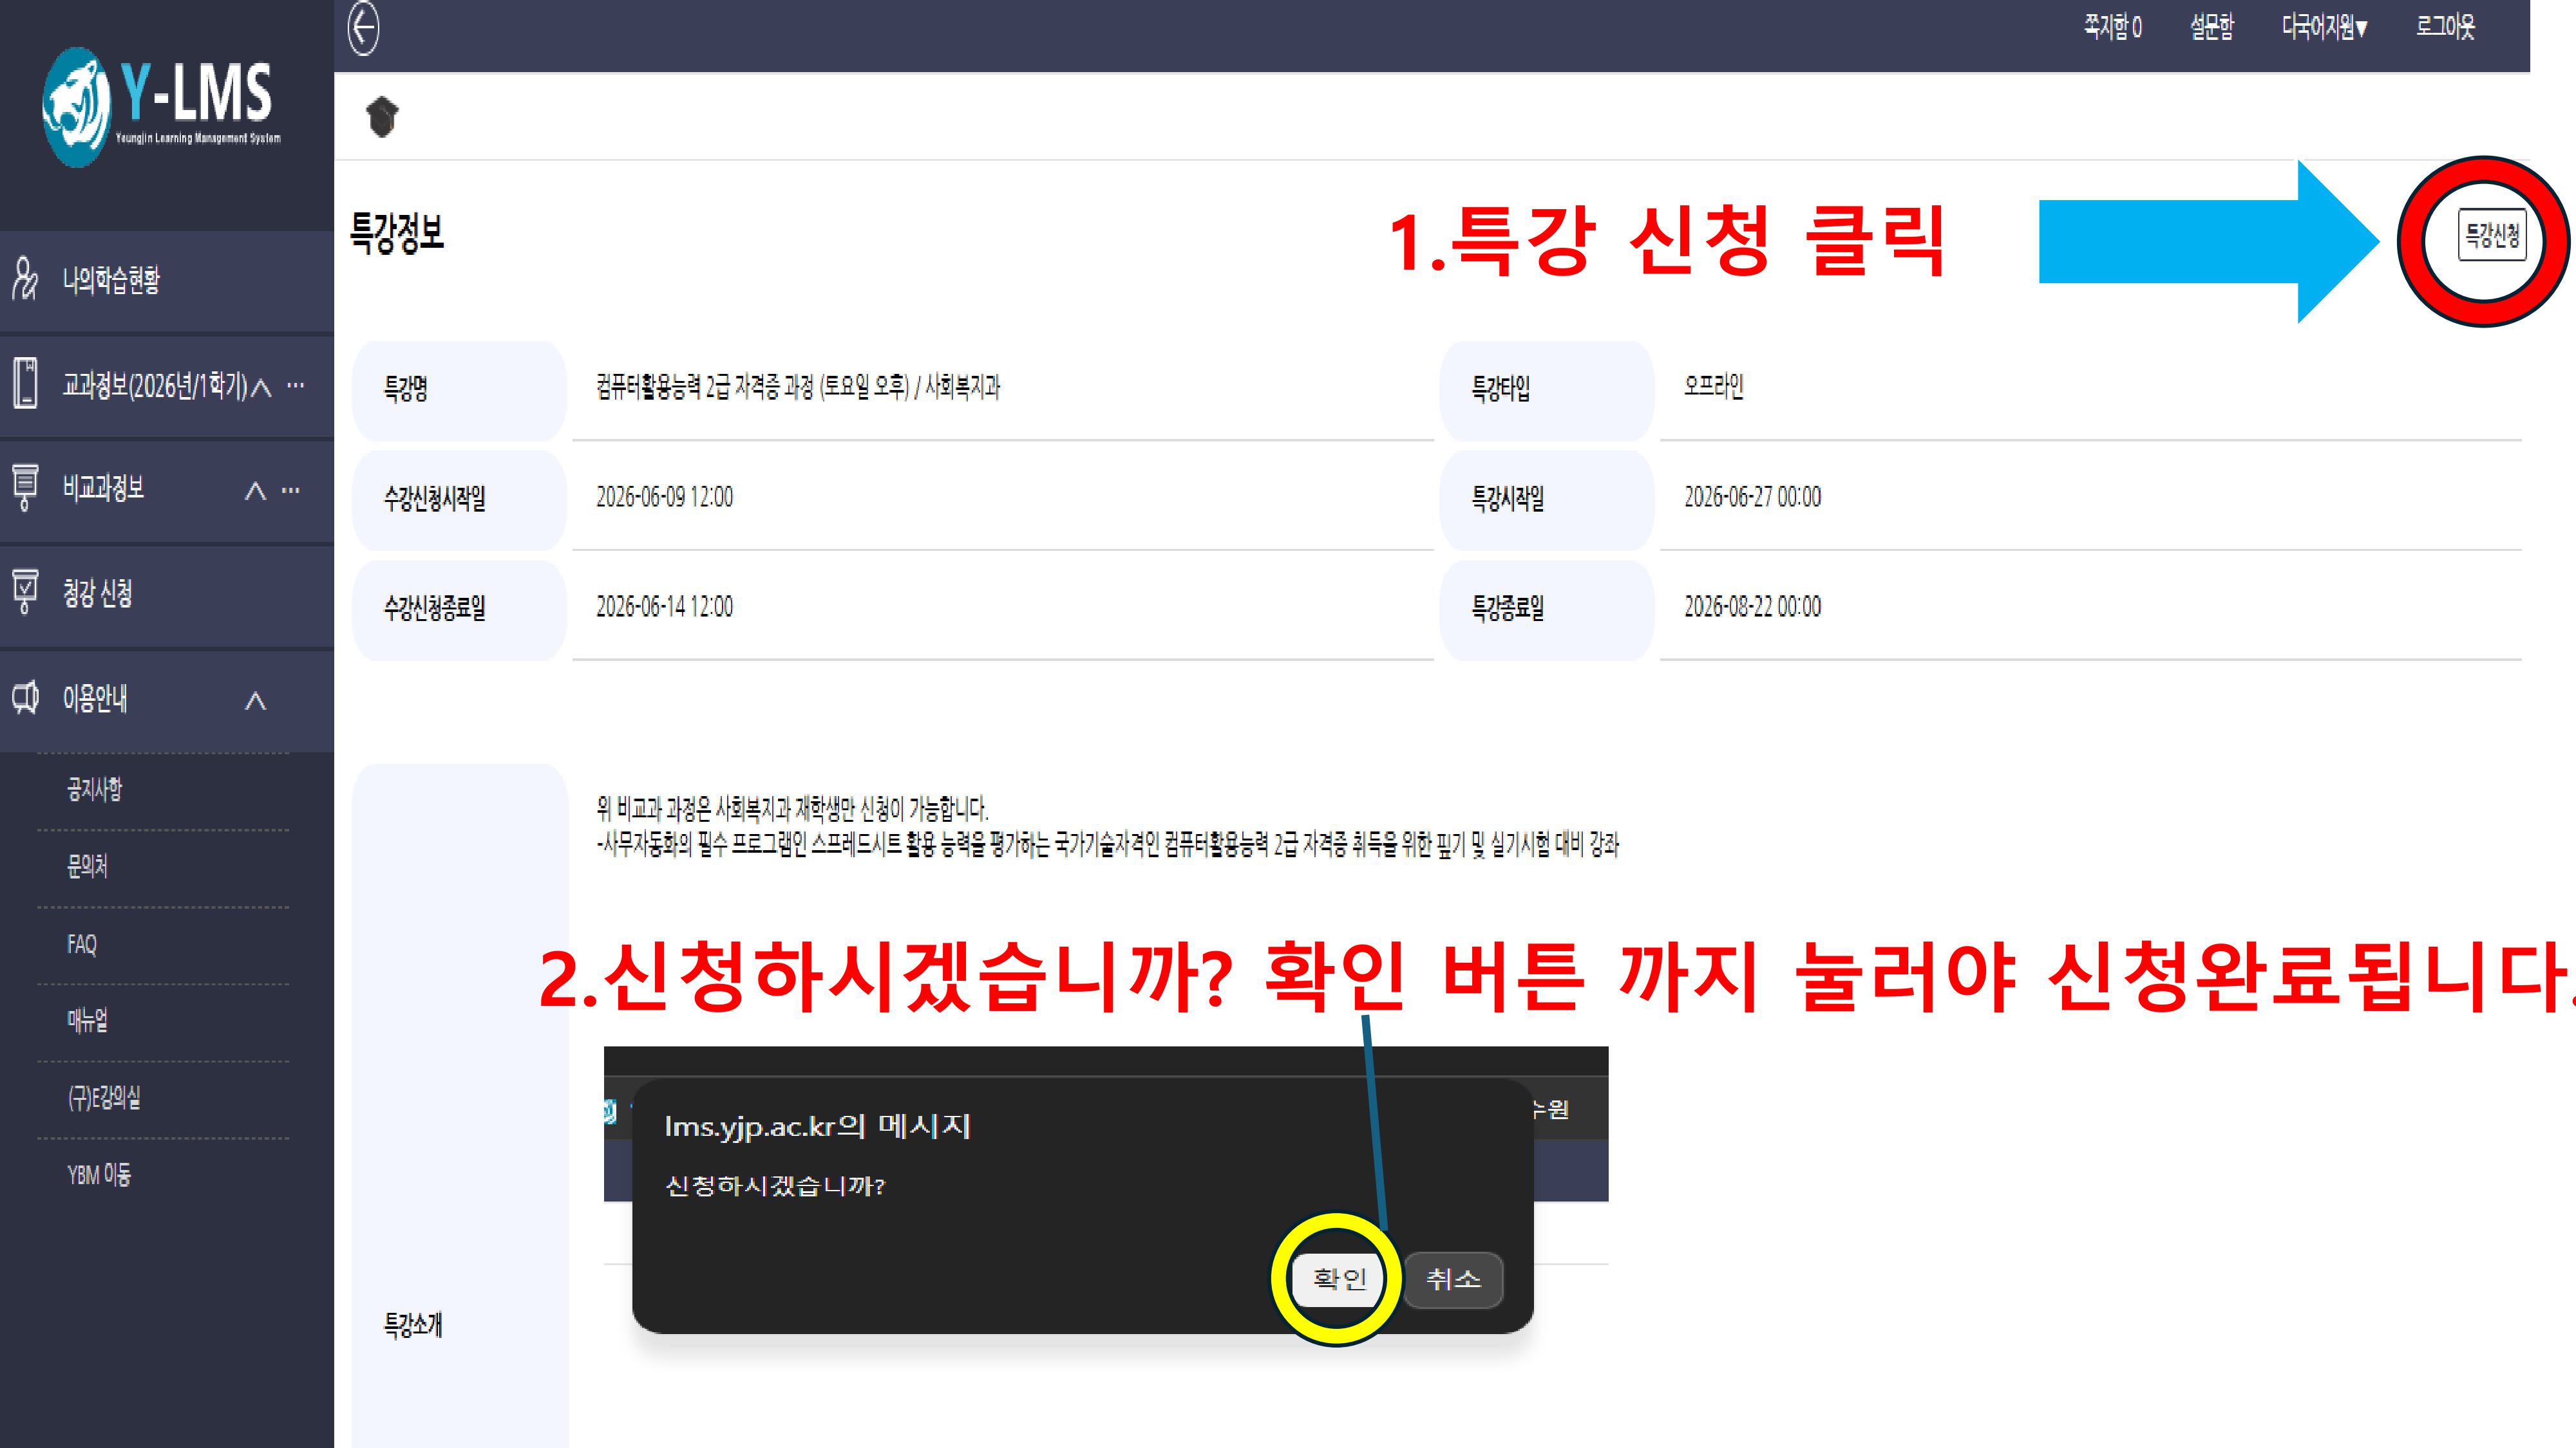The image size is (2576, 1448).
Task: Click the 교과정보 notebook icon
Action: (25, 384)
